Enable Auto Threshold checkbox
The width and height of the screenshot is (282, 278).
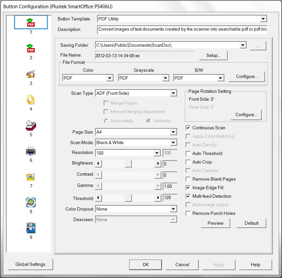click(x=188, y=153)
